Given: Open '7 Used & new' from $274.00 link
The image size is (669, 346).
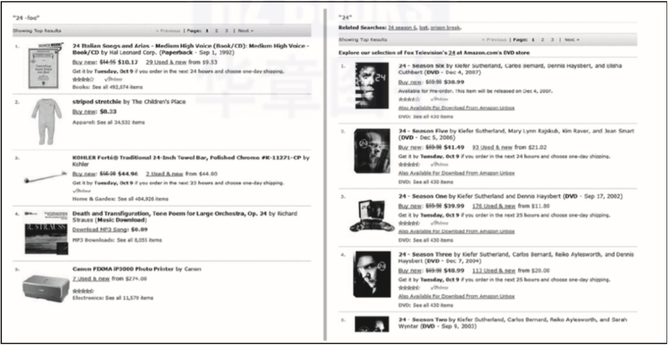Looking at the screenshot, I should point(91,279).
